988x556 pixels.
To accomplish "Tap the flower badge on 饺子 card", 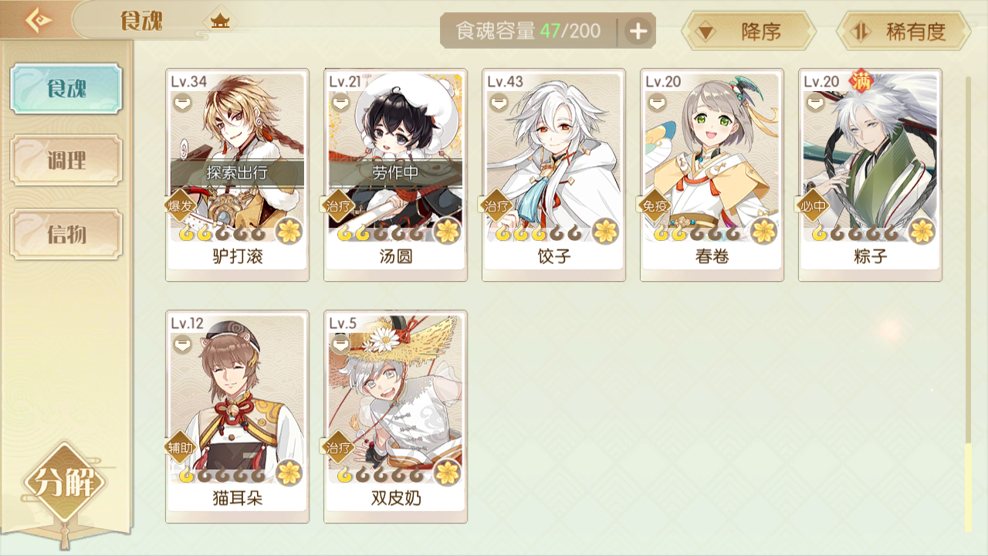I will coord(605,230).
